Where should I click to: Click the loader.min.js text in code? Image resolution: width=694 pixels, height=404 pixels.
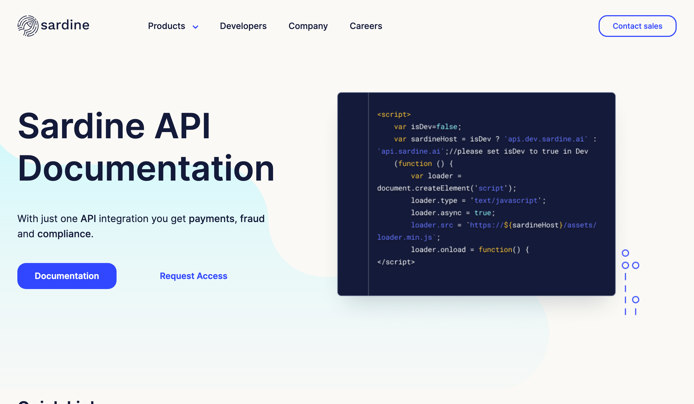click(x=404, y=238)
